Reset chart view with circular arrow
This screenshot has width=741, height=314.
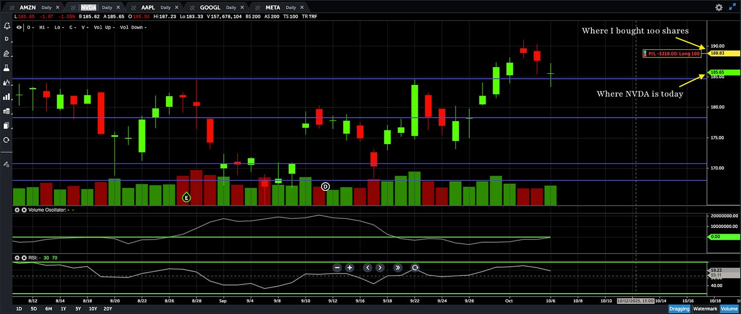point(415,268)
